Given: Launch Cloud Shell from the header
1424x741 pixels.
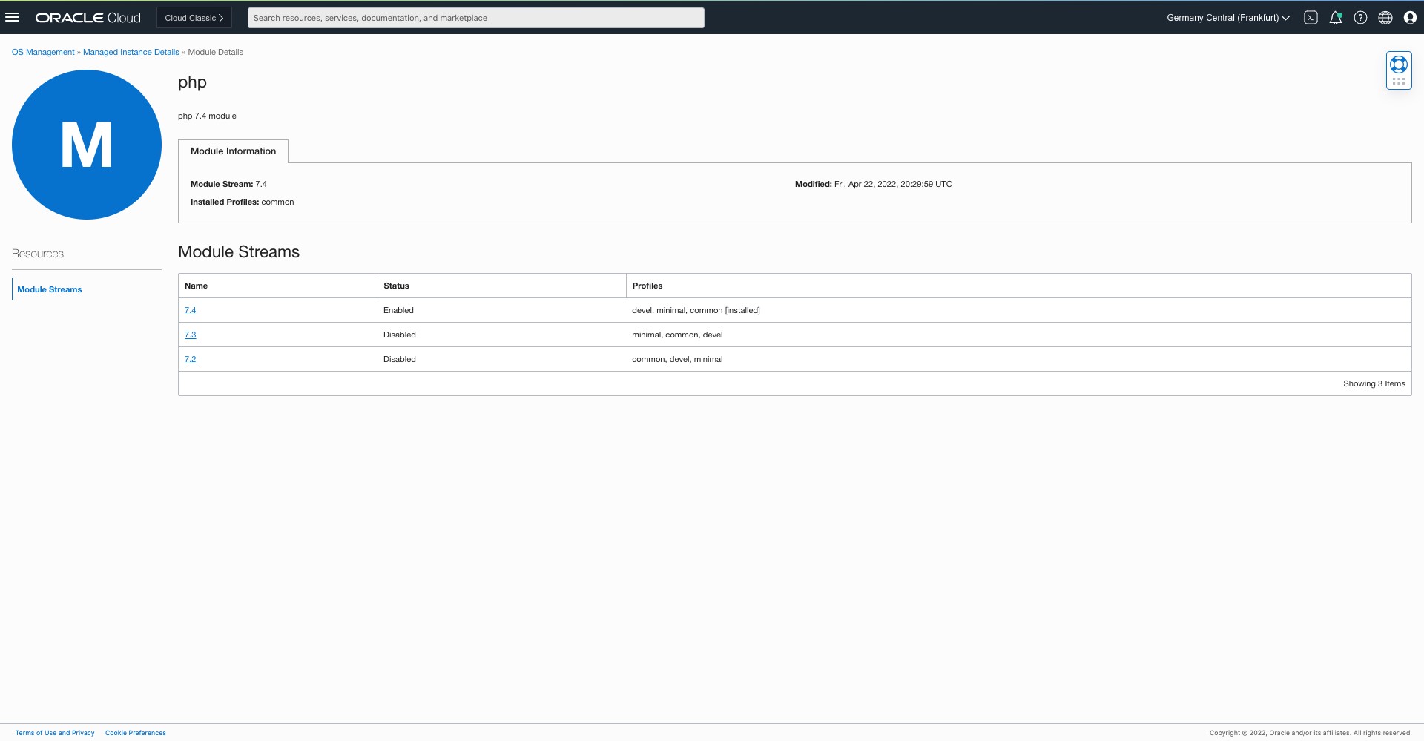Looking at the screenshot, I should click(x=1311, y=17).
